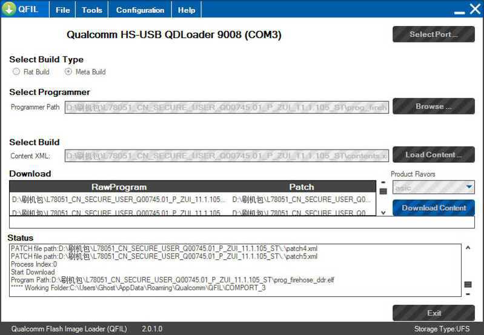This screenshot has width=484, height=335.
Task: Click the download list scrollbar thumb
Action: [x=383, y=191]
